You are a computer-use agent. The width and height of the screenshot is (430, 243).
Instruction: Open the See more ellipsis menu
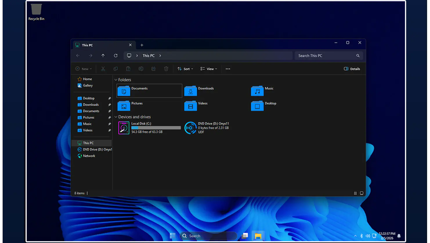228,69
